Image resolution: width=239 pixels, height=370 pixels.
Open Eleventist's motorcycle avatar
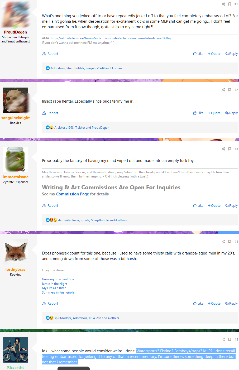click(x=16, y=350)
